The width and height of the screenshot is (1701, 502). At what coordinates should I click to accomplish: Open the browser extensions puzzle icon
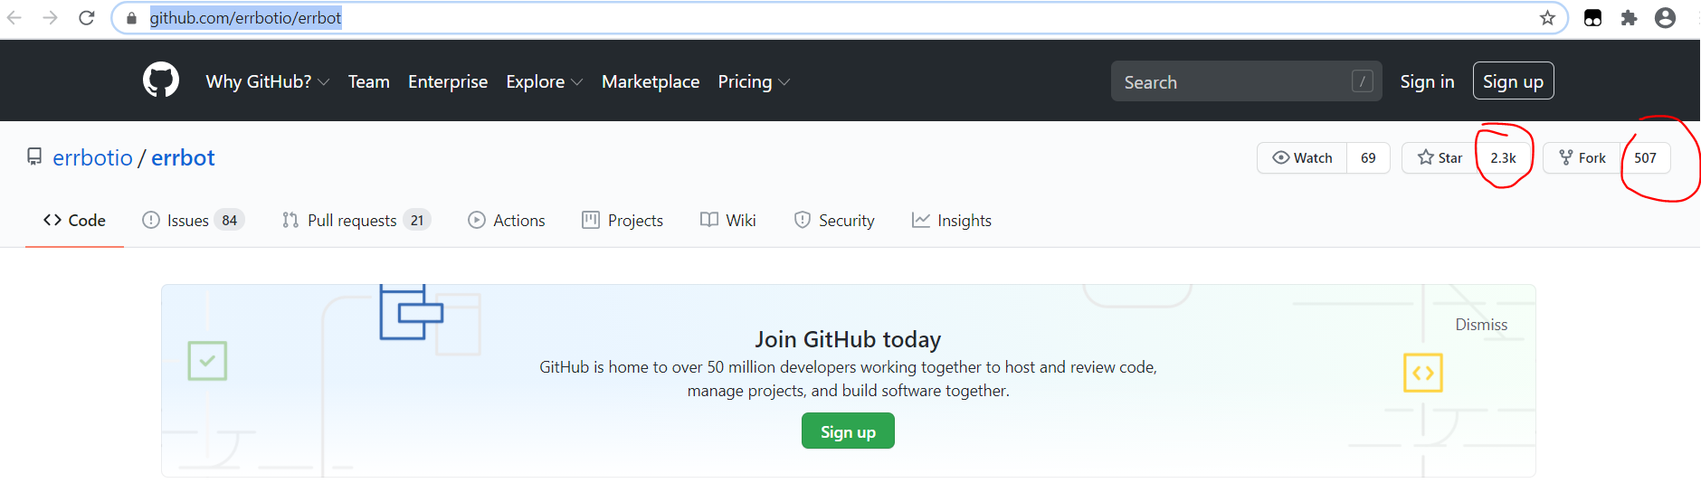coord(1629,18)
